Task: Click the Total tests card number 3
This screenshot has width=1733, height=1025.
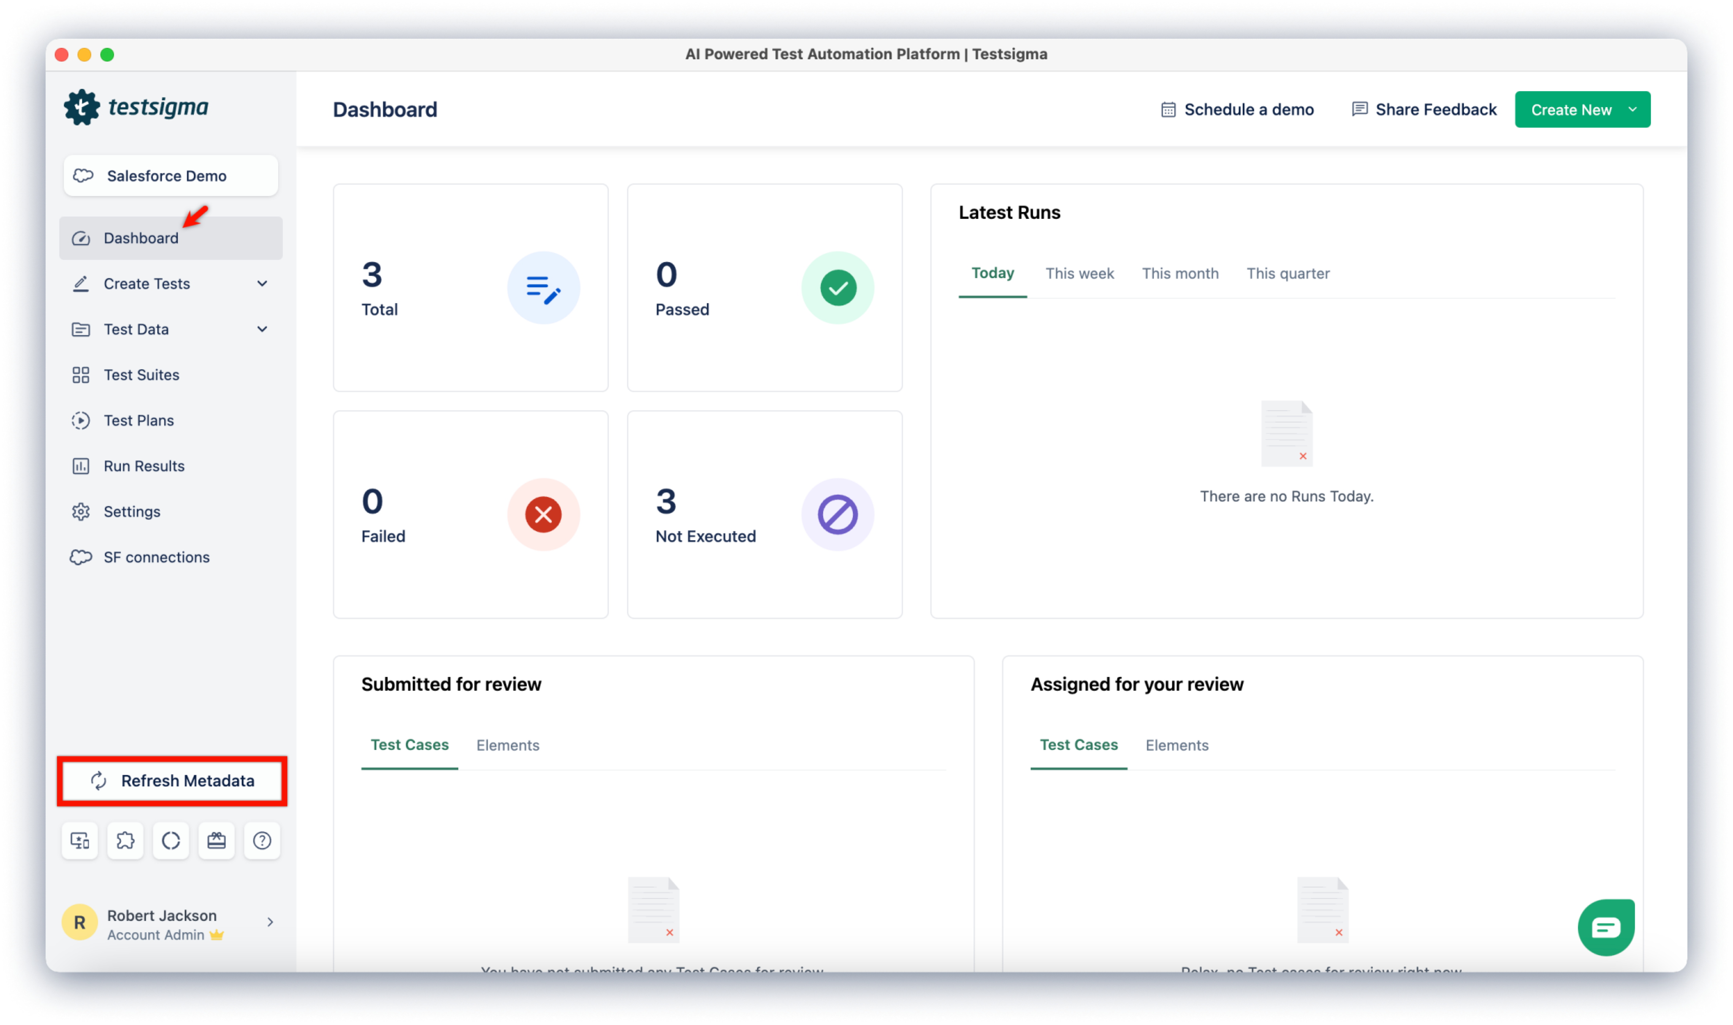Action: (x=372, y=275)
